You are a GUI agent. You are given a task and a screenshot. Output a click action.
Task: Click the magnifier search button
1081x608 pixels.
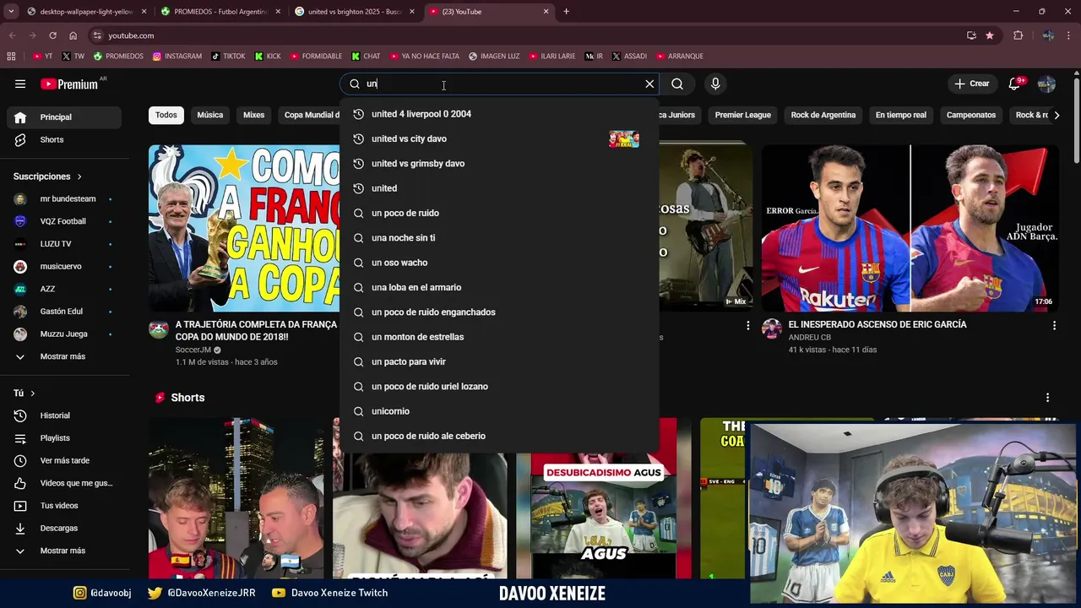point(677,84)
